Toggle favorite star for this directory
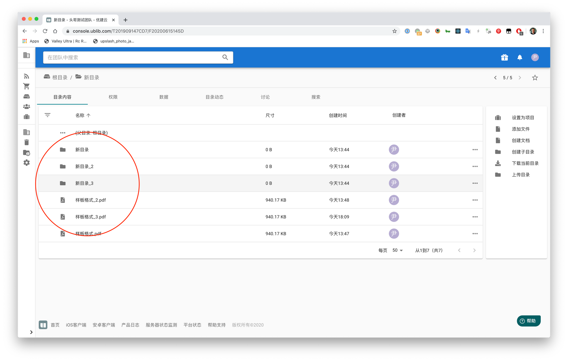This screenshot has width=568, height=361. point(535,78)
